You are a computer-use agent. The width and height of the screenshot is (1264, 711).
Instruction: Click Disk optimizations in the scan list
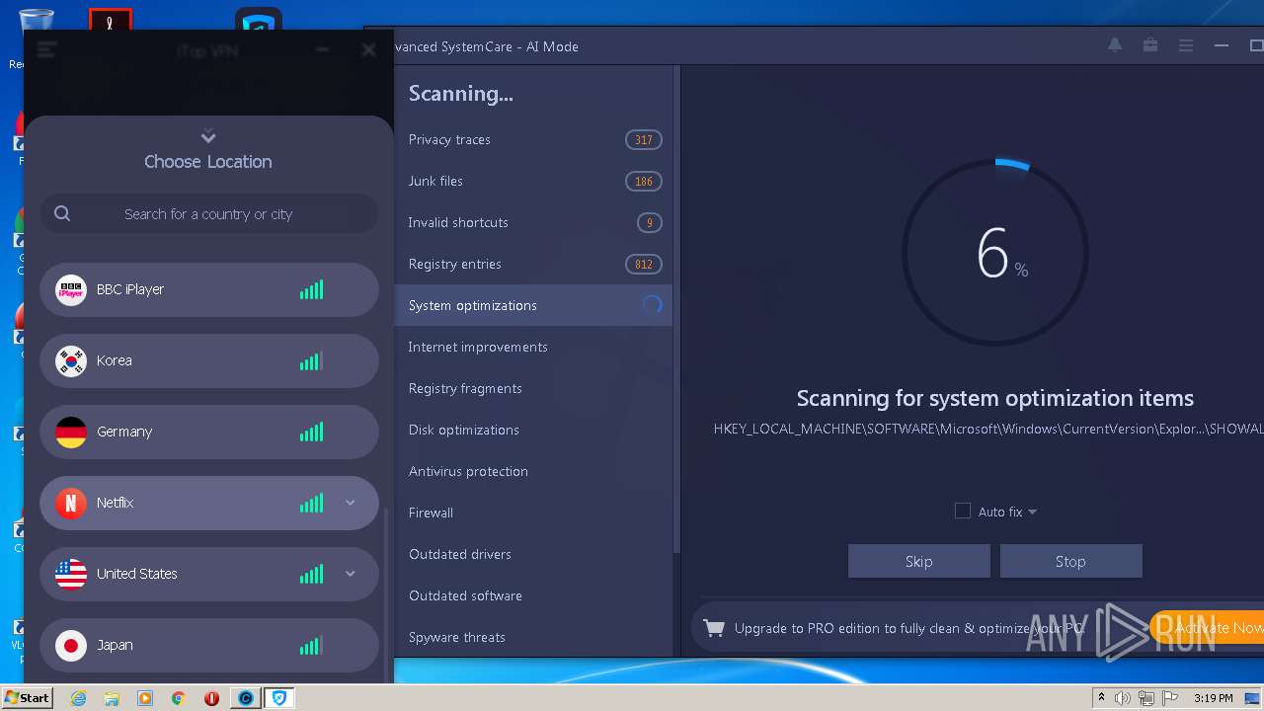coord(533,430)
